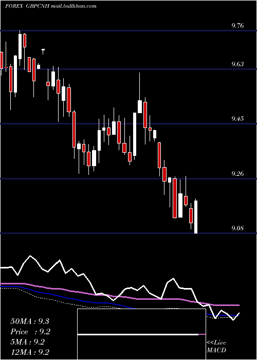Image resolution: width=257 pixels, height=360 pixels.
Task: Click the Price : 9.2 readout
Action: coord(30,332)
